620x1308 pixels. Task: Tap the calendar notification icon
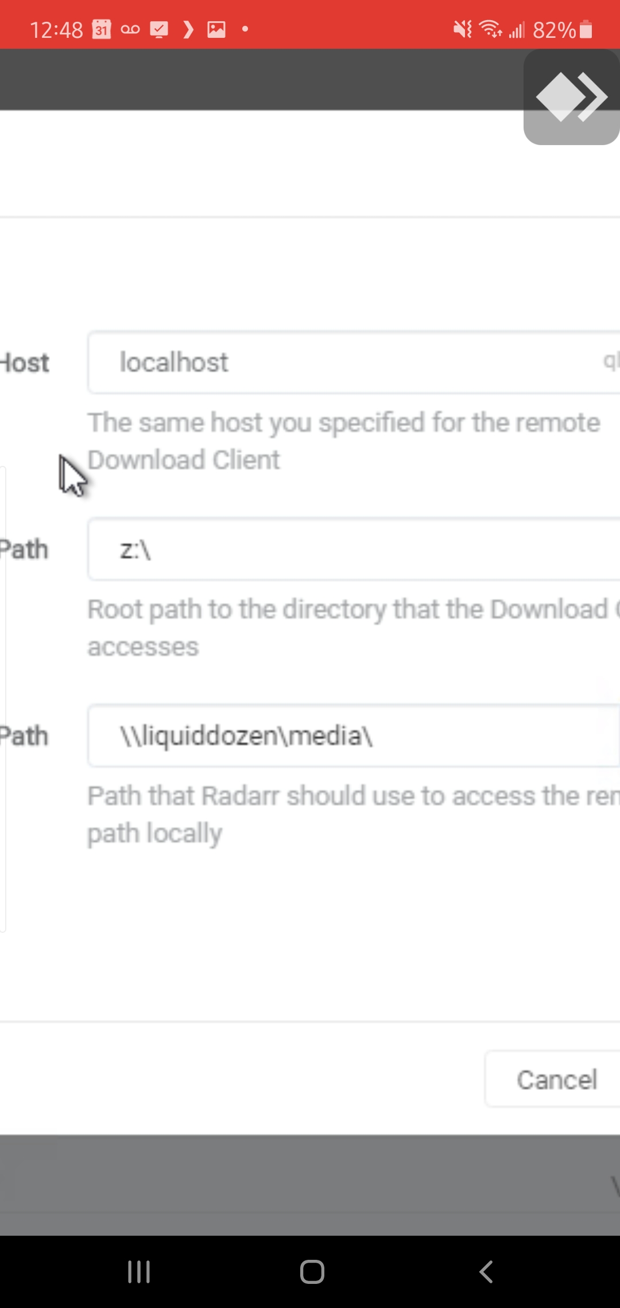pos(102,29)
